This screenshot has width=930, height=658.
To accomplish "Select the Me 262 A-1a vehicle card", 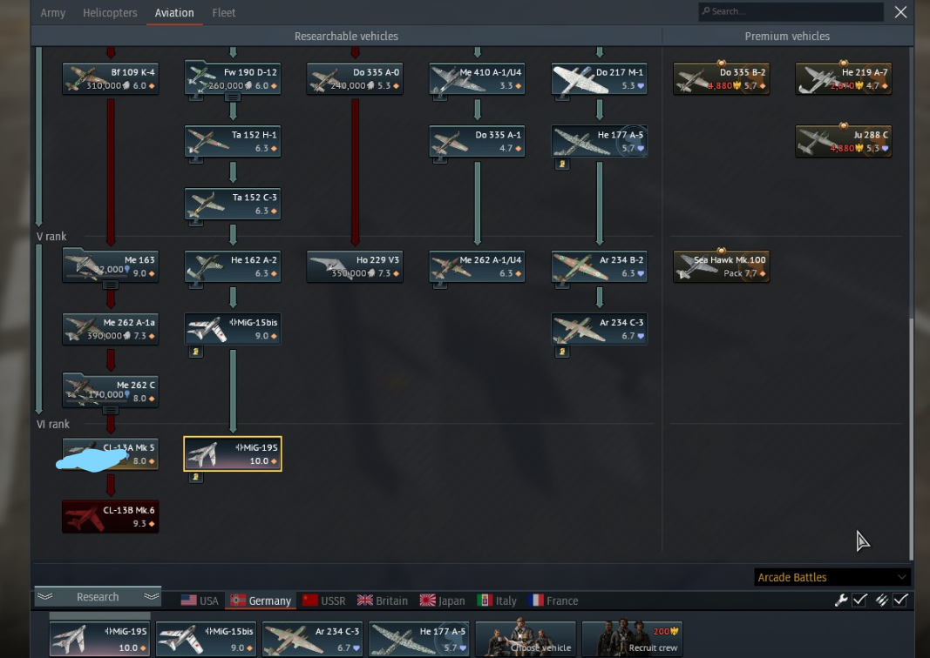I will 111,329.
